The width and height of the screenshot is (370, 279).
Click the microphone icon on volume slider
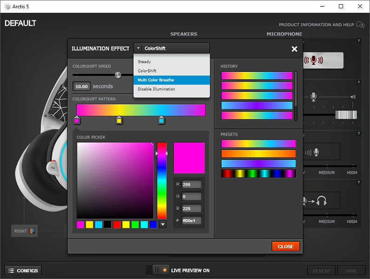point(313,97)
